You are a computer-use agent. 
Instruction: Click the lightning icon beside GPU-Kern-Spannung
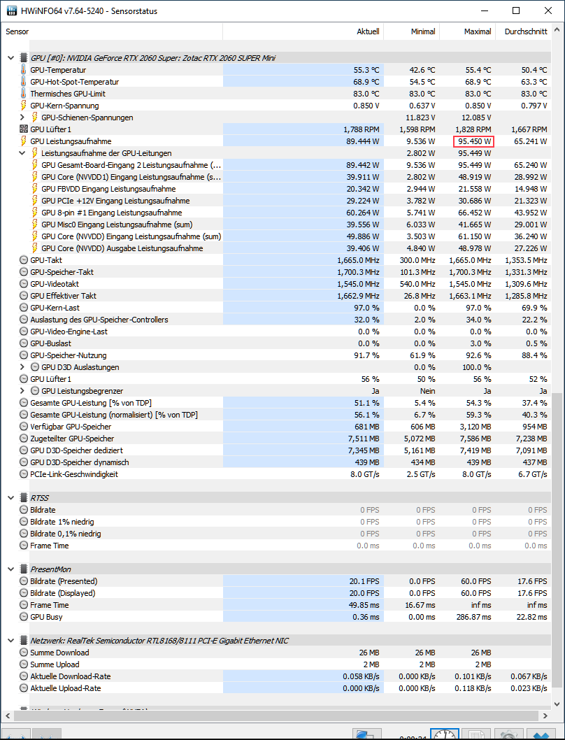pyautogui.click(x=24, y=106)
